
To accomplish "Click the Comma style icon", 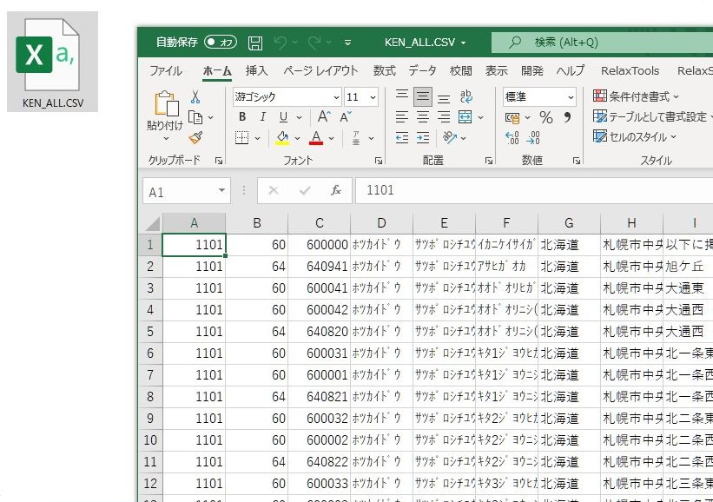I will 566,118.
